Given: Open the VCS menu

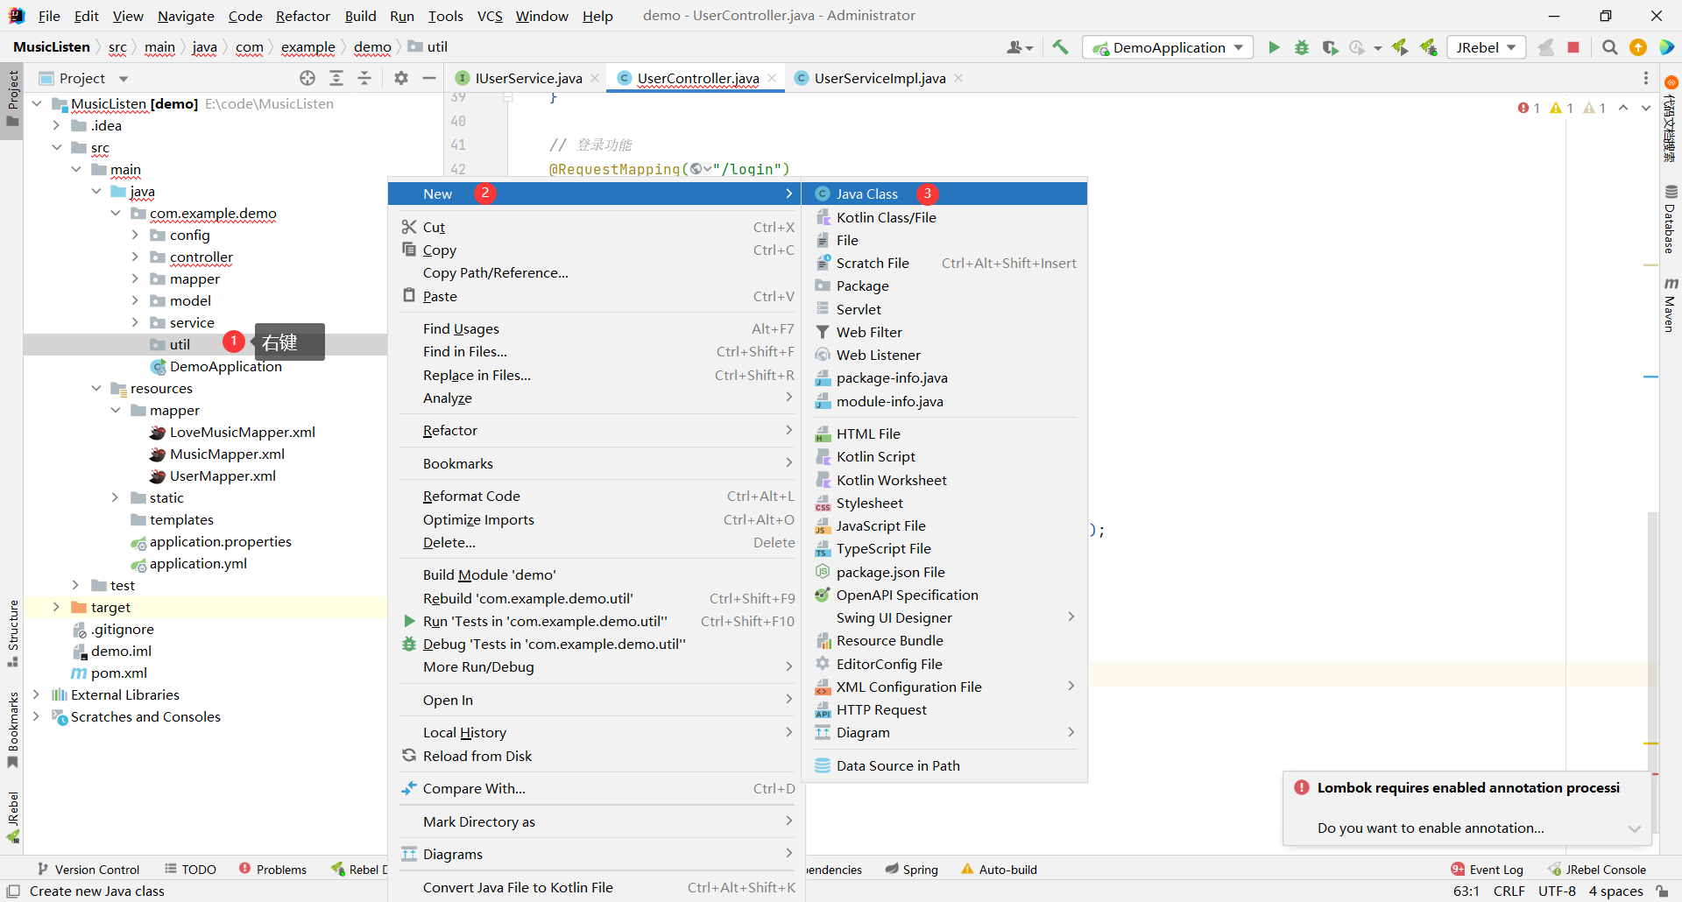Looking at the screenshot, I should tap(490, 16).
